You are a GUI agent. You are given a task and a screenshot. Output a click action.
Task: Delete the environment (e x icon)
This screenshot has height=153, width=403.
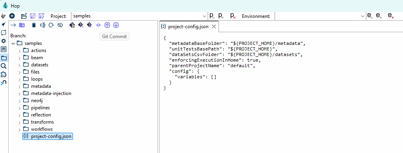click(x=391, y=16)
